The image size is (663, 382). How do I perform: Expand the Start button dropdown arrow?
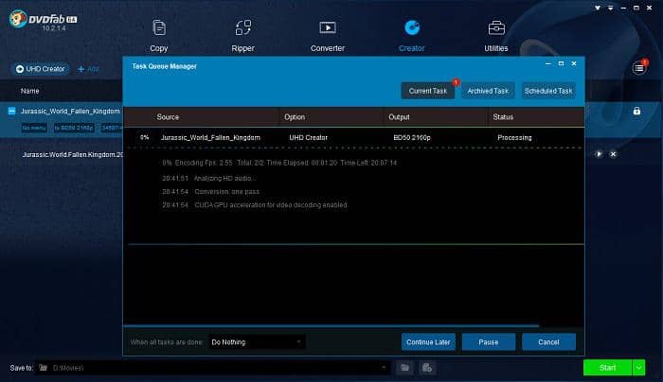coord(638,368)
